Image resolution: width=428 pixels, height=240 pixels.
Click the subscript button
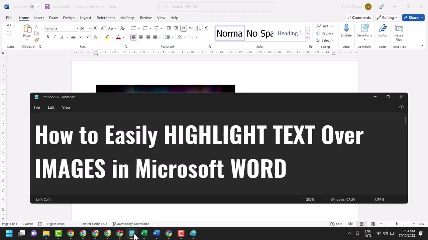[x=81, y=37]
